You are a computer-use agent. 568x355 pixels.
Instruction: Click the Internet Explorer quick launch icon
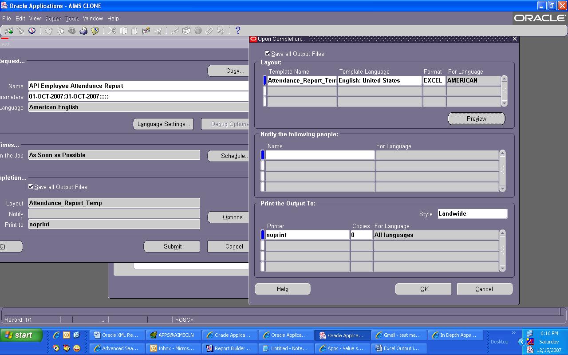tap(56, 335)
